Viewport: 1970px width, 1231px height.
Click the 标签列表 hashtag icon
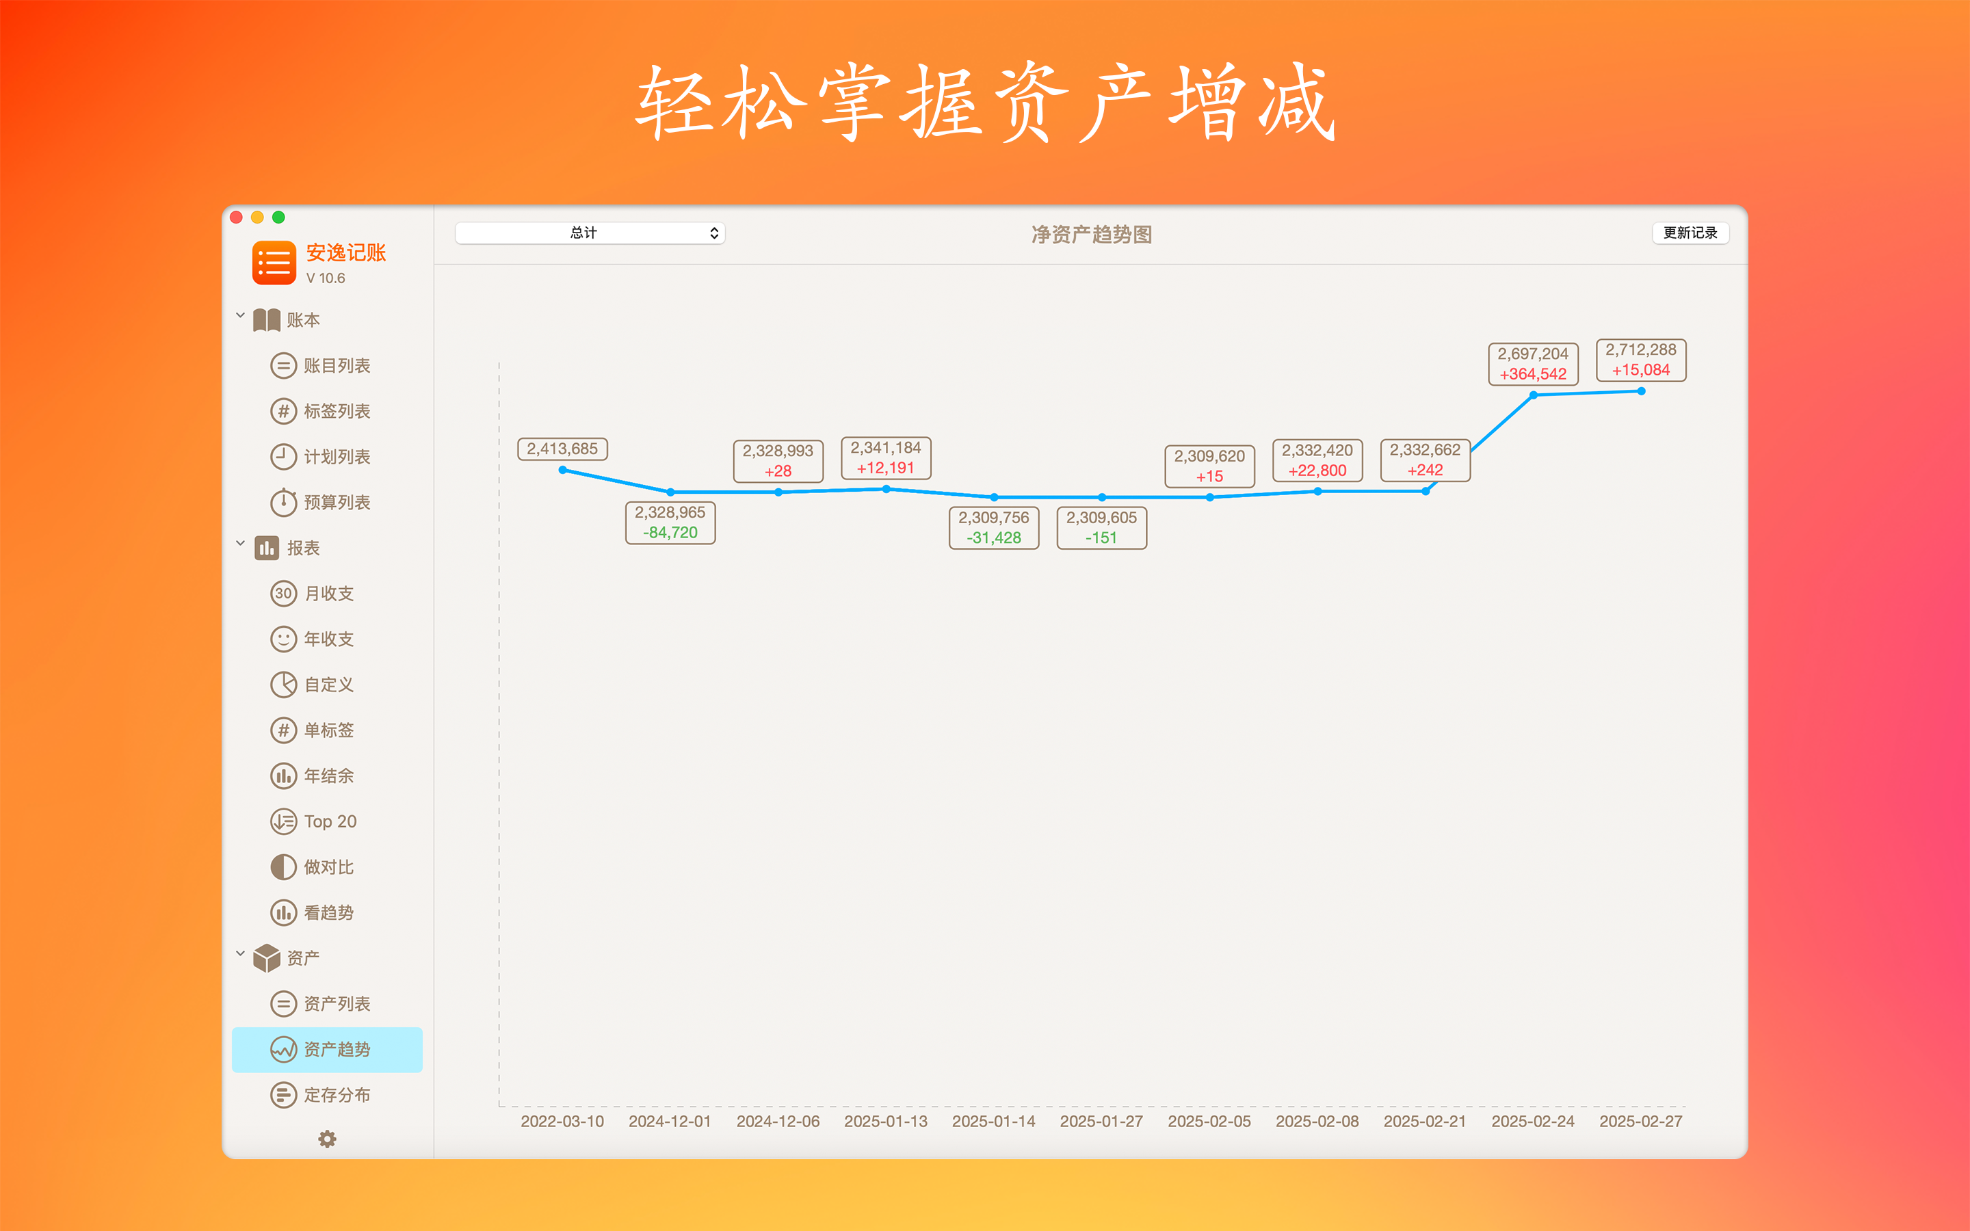(283, 411)
